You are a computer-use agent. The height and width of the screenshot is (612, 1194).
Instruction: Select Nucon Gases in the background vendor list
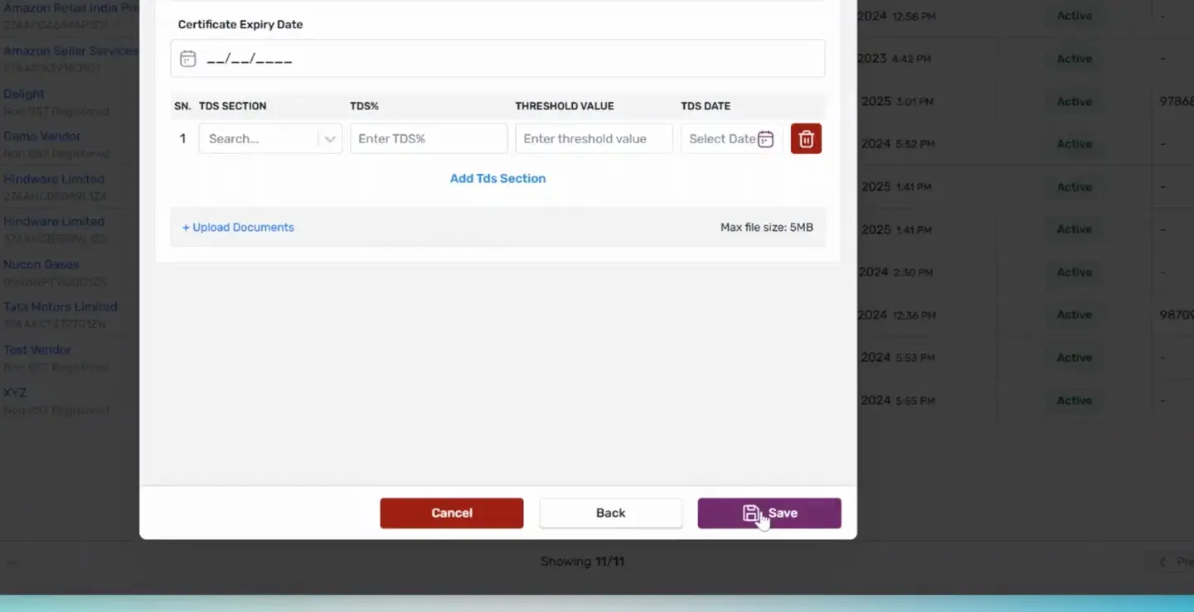coord(41,264)
